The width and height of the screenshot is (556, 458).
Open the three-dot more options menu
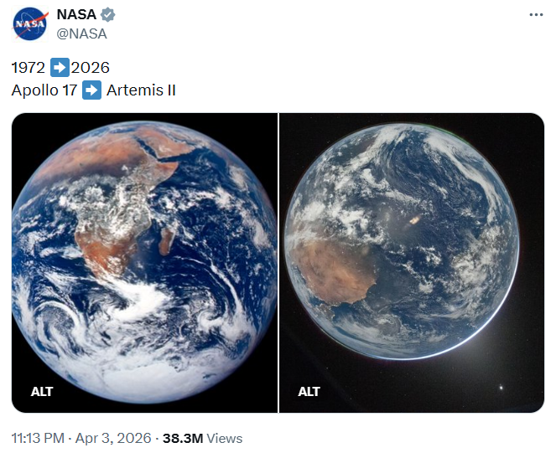point(537,15)
